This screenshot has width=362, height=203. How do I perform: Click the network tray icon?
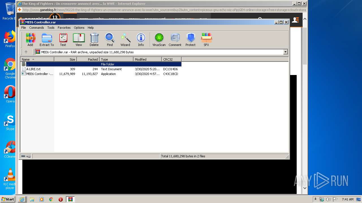pos(322,199)
